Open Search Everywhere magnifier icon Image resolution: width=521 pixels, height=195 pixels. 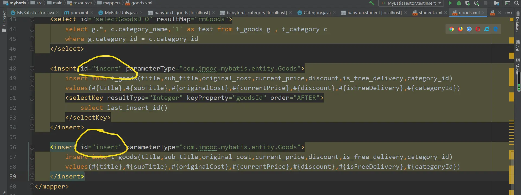[x=516, y=3]
